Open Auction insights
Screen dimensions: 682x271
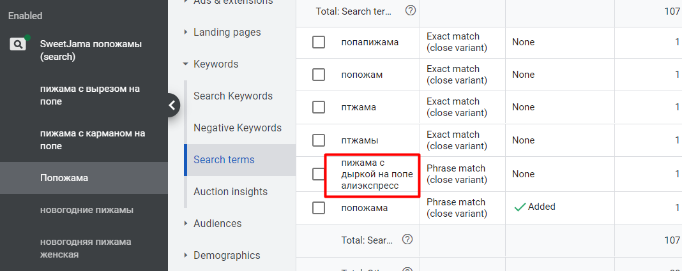[231, 191]
